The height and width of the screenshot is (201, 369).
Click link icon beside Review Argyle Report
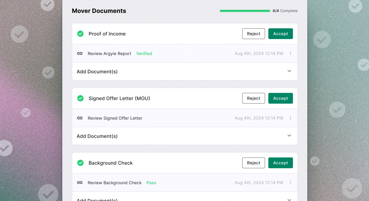(x=80, y=54)
